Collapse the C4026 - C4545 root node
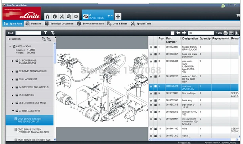The height and width of the screenshot is (144, 243). coord(10,46)
